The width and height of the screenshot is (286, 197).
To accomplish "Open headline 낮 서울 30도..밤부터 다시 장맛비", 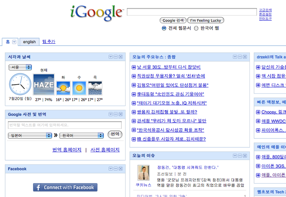I will coord(169,67).
